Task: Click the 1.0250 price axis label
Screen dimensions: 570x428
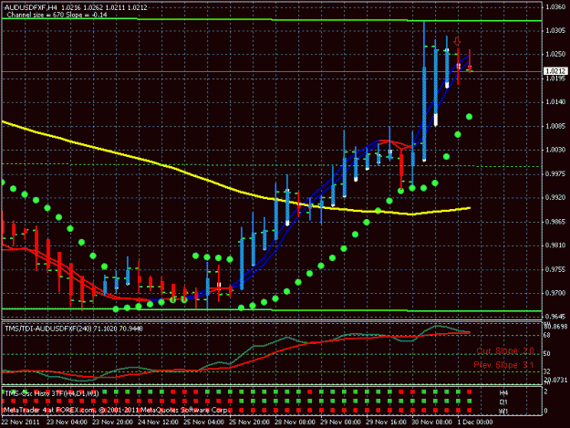Action: point(555,54)
